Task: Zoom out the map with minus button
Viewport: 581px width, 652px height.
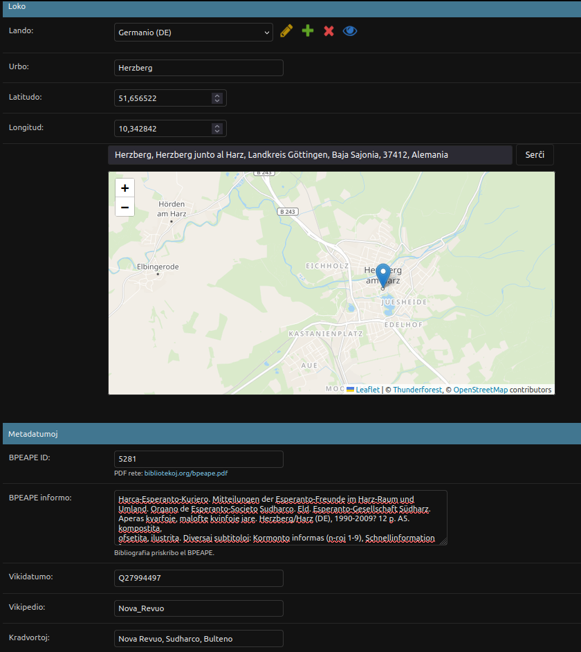Action: [x=124, y=207]
